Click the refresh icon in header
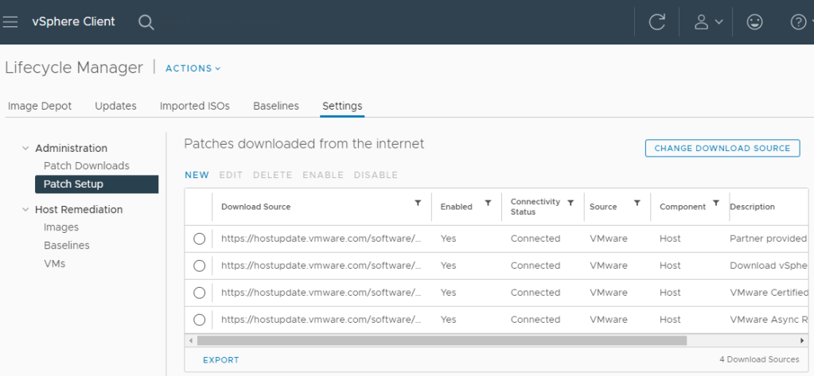814x376 pixels. pyautogui.click(x=656, y=22)
